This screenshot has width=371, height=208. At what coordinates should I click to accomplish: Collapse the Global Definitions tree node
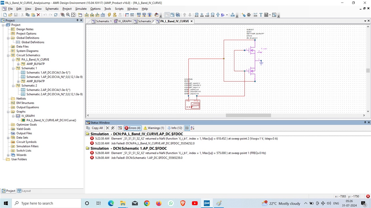[8, 38]
